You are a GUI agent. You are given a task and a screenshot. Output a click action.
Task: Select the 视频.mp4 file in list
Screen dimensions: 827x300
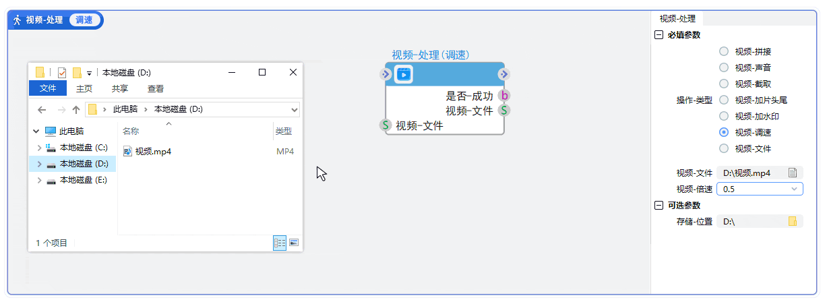point(153,152)
